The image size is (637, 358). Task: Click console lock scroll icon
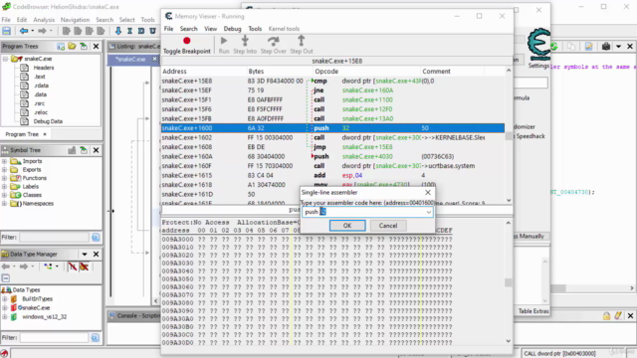tap(606, 316)
